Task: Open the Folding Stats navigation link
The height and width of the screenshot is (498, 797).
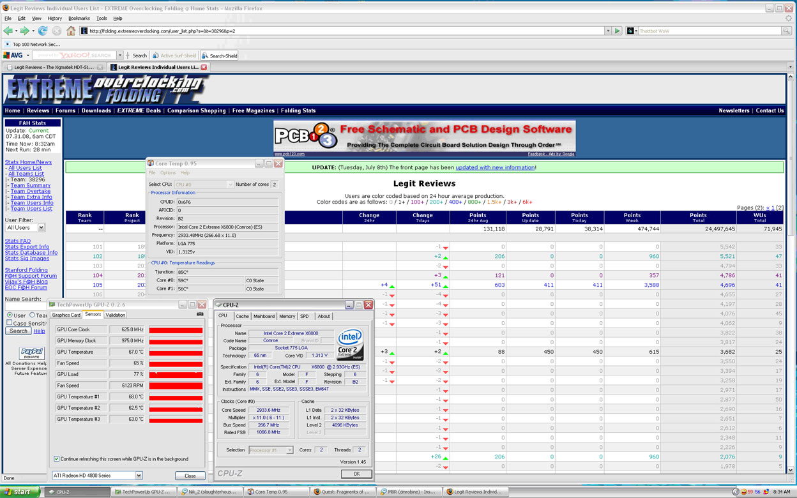Action: click(298, 110)
